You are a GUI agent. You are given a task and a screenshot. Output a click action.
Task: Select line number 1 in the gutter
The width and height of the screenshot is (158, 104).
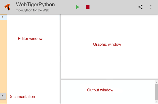[x=3, y=17]
